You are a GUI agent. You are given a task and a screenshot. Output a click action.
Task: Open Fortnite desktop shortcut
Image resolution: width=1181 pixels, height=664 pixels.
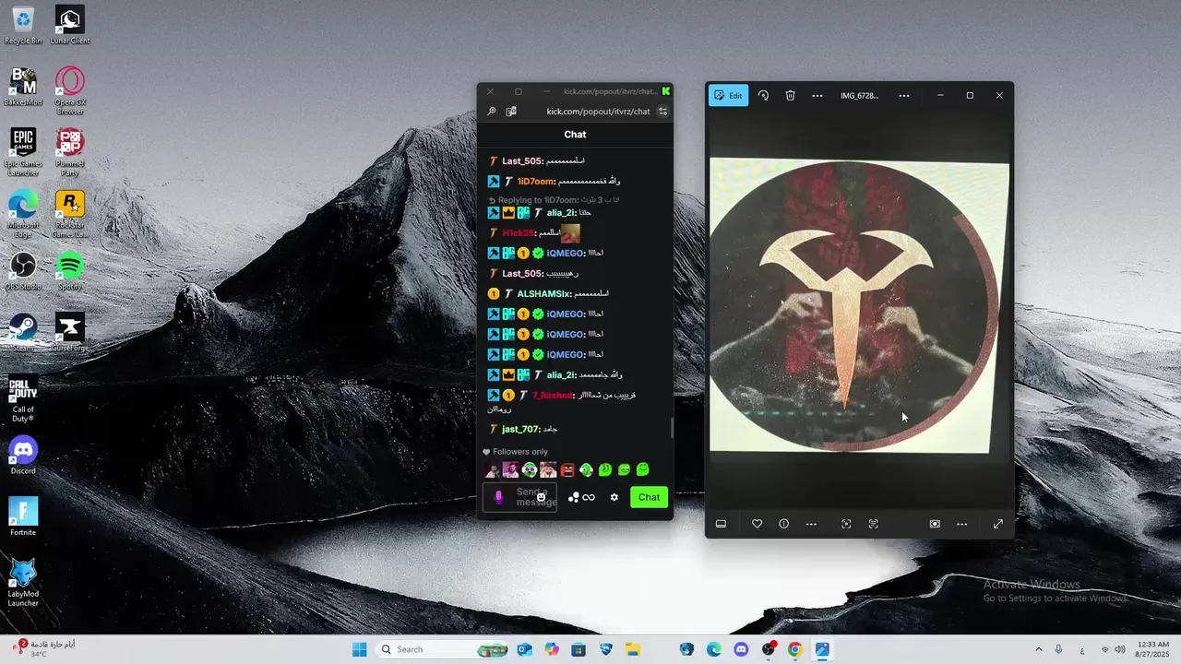[23, 517]
